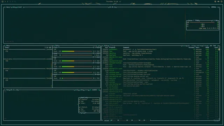224x126 pixels.
Task: Click the net zero option
Action: (x=86, y=90)
